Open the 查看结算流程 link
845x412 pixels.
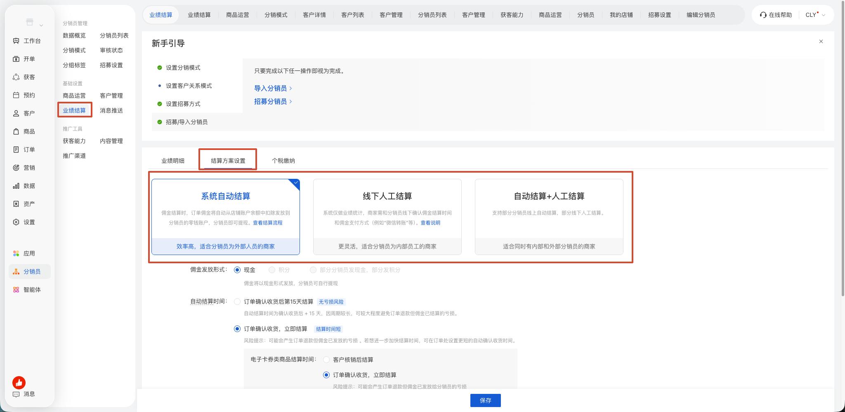[x=268, y=222]
